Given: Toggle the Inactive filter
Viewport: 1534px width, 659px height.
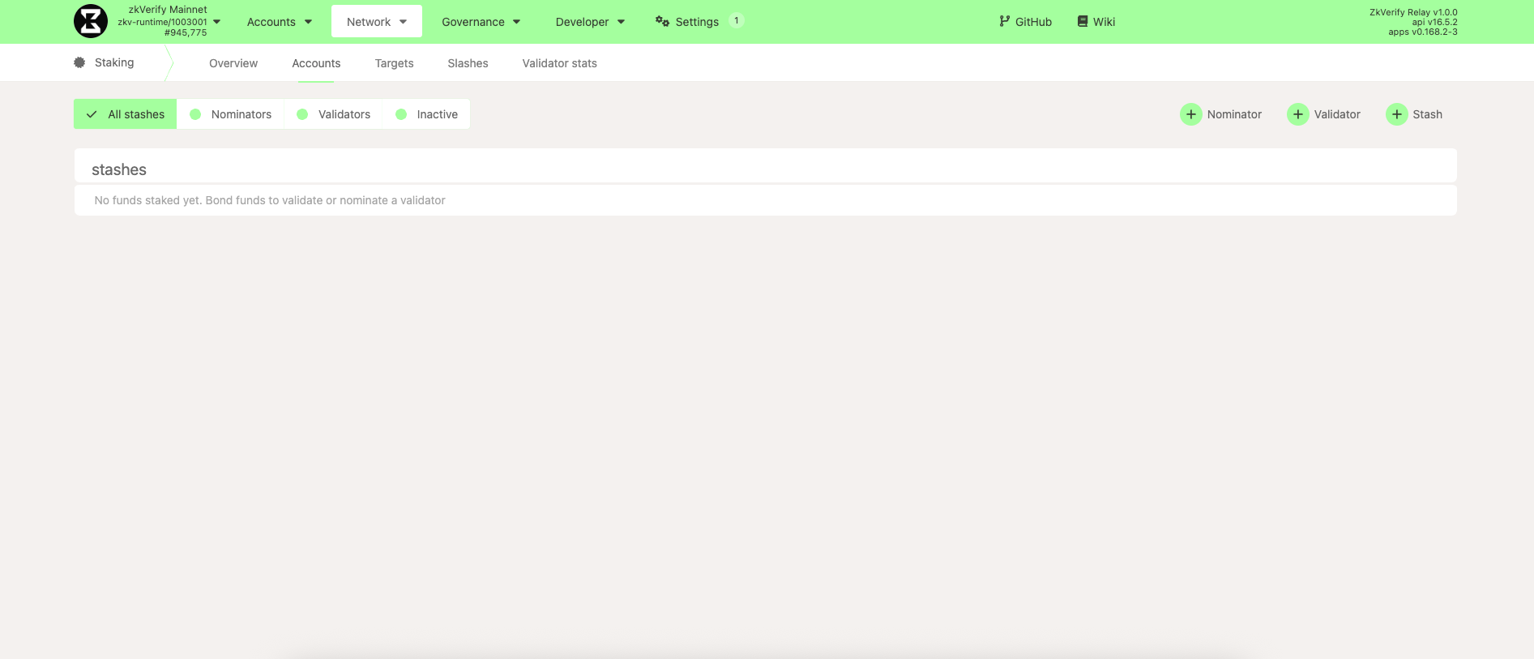Looking at the screenshot, I should point(427,114).
